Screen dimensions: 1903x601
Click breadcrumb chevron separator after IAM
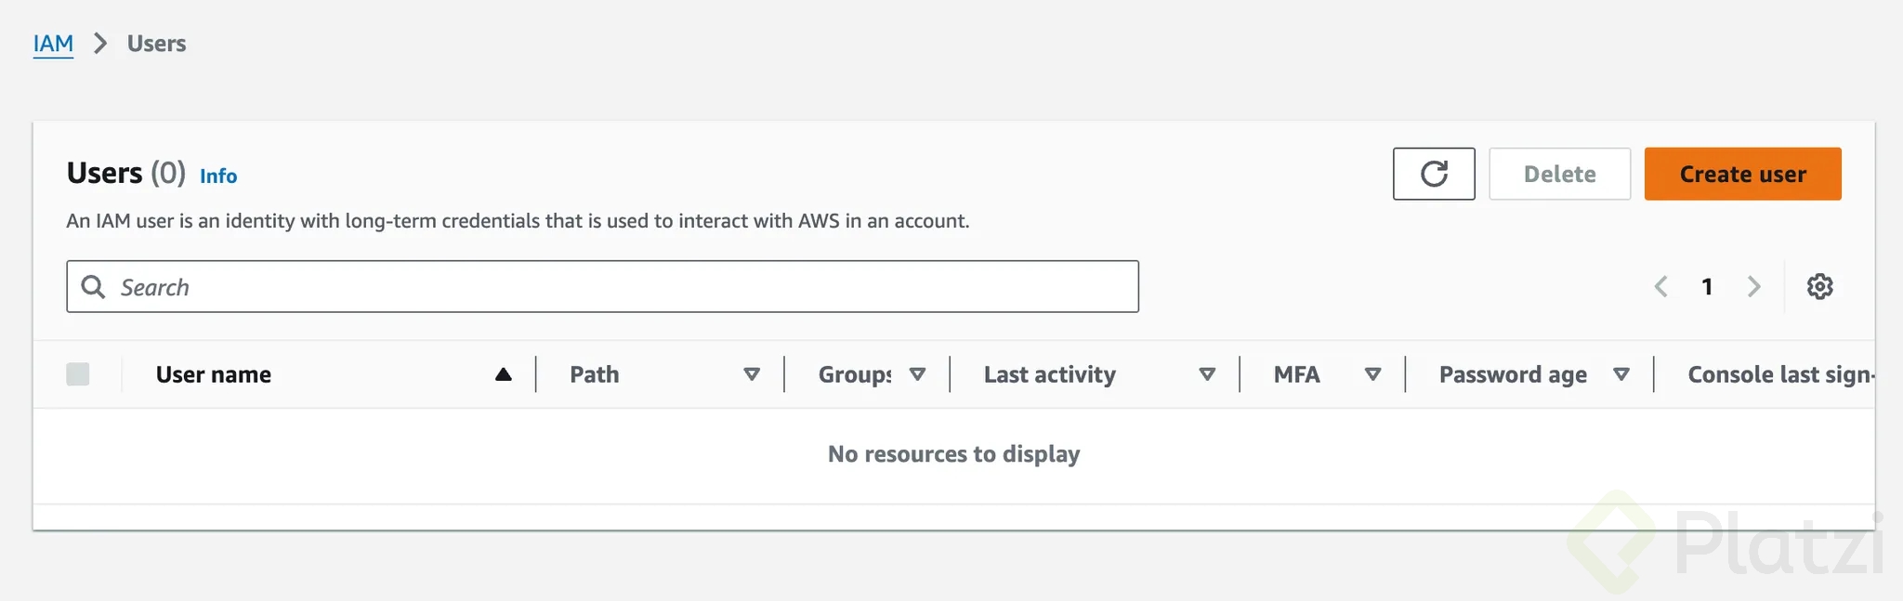100,44
